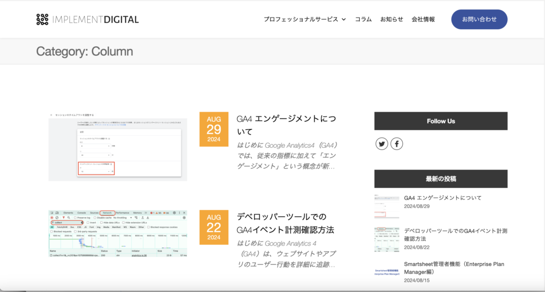Click the GA4 engagement article's session timeout thumbnail
The height and width of the screenshot is (292, 545).
[118, 146]
